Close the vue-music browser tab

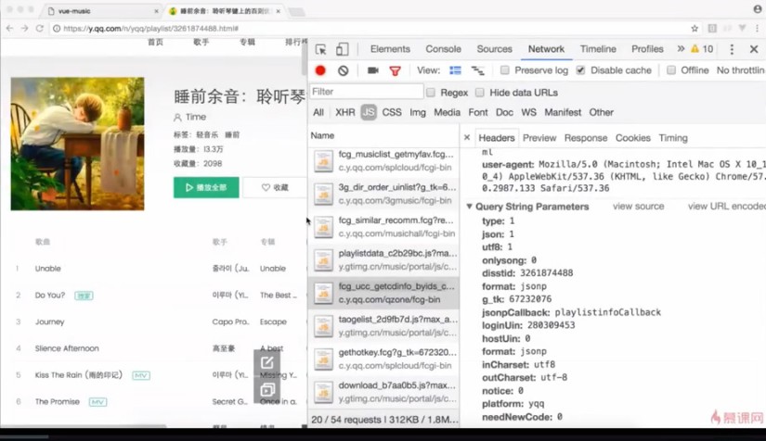click(x=156, y=11)
